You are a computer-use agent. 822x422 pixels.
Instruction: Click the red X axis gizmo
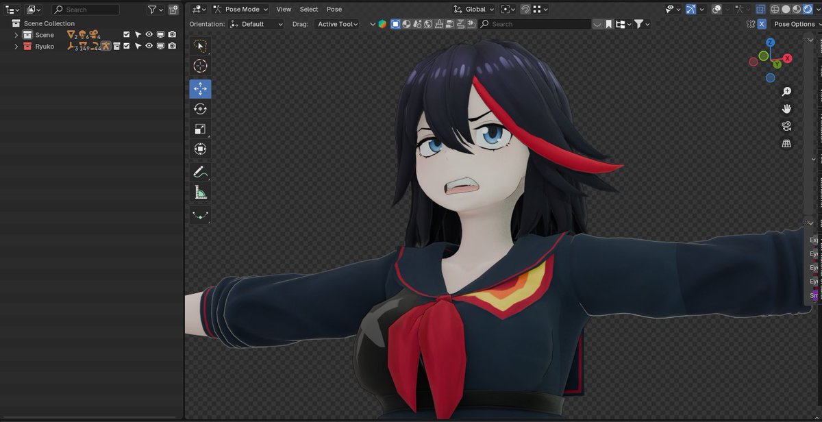coord(788,58)
